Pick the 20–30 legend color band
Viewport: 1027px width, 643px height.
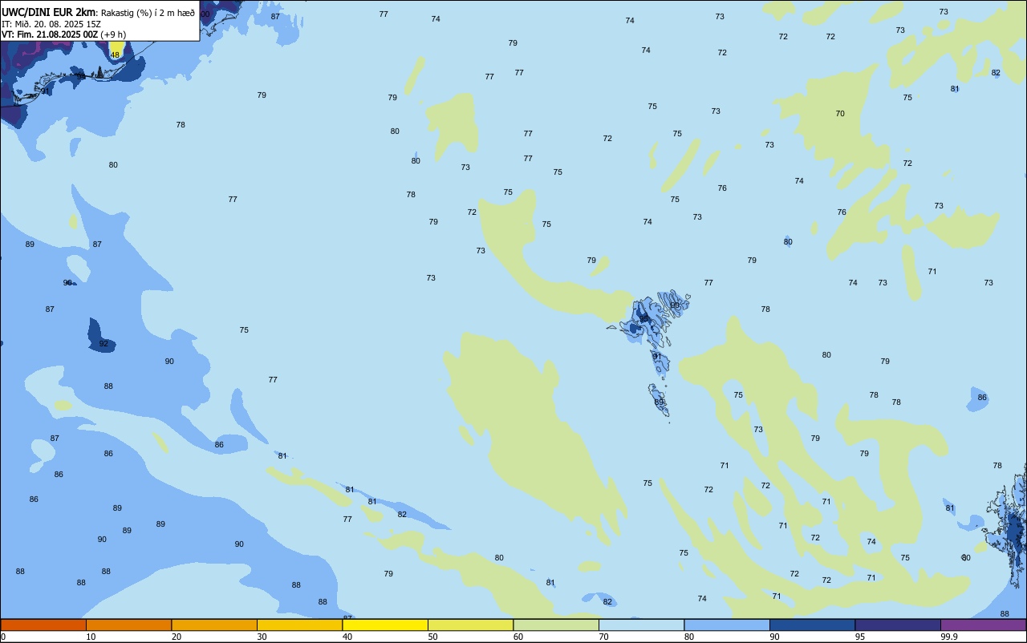point(214,625)
